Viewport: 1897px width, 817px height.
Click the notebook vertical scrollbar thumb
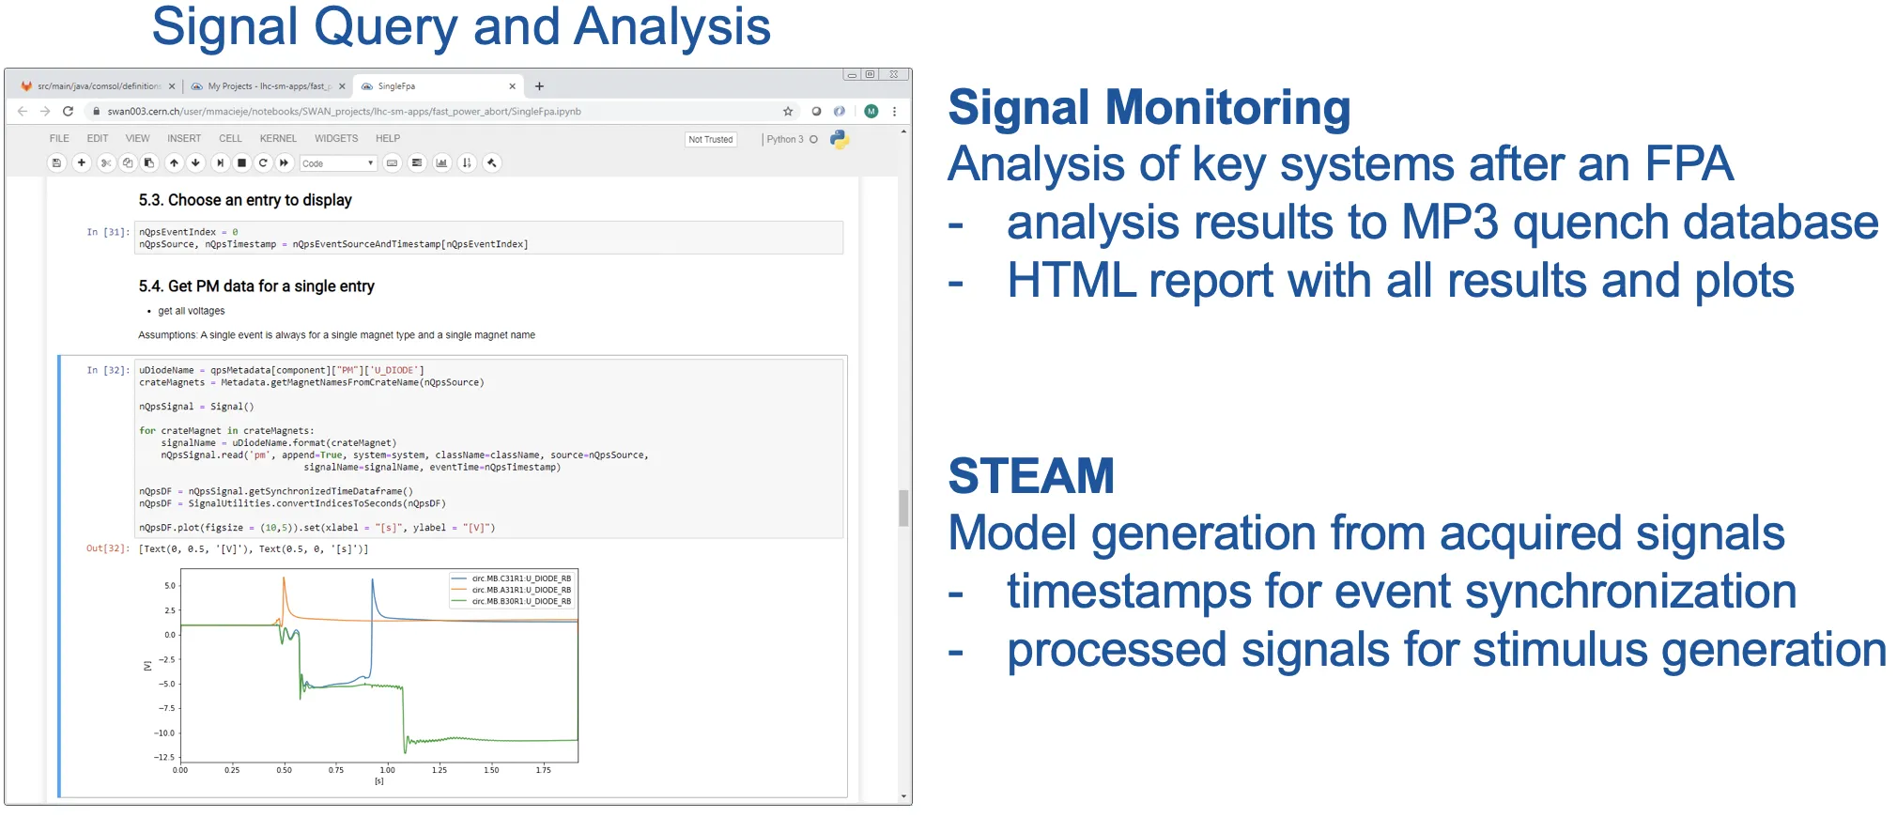[x=903, y=508]
